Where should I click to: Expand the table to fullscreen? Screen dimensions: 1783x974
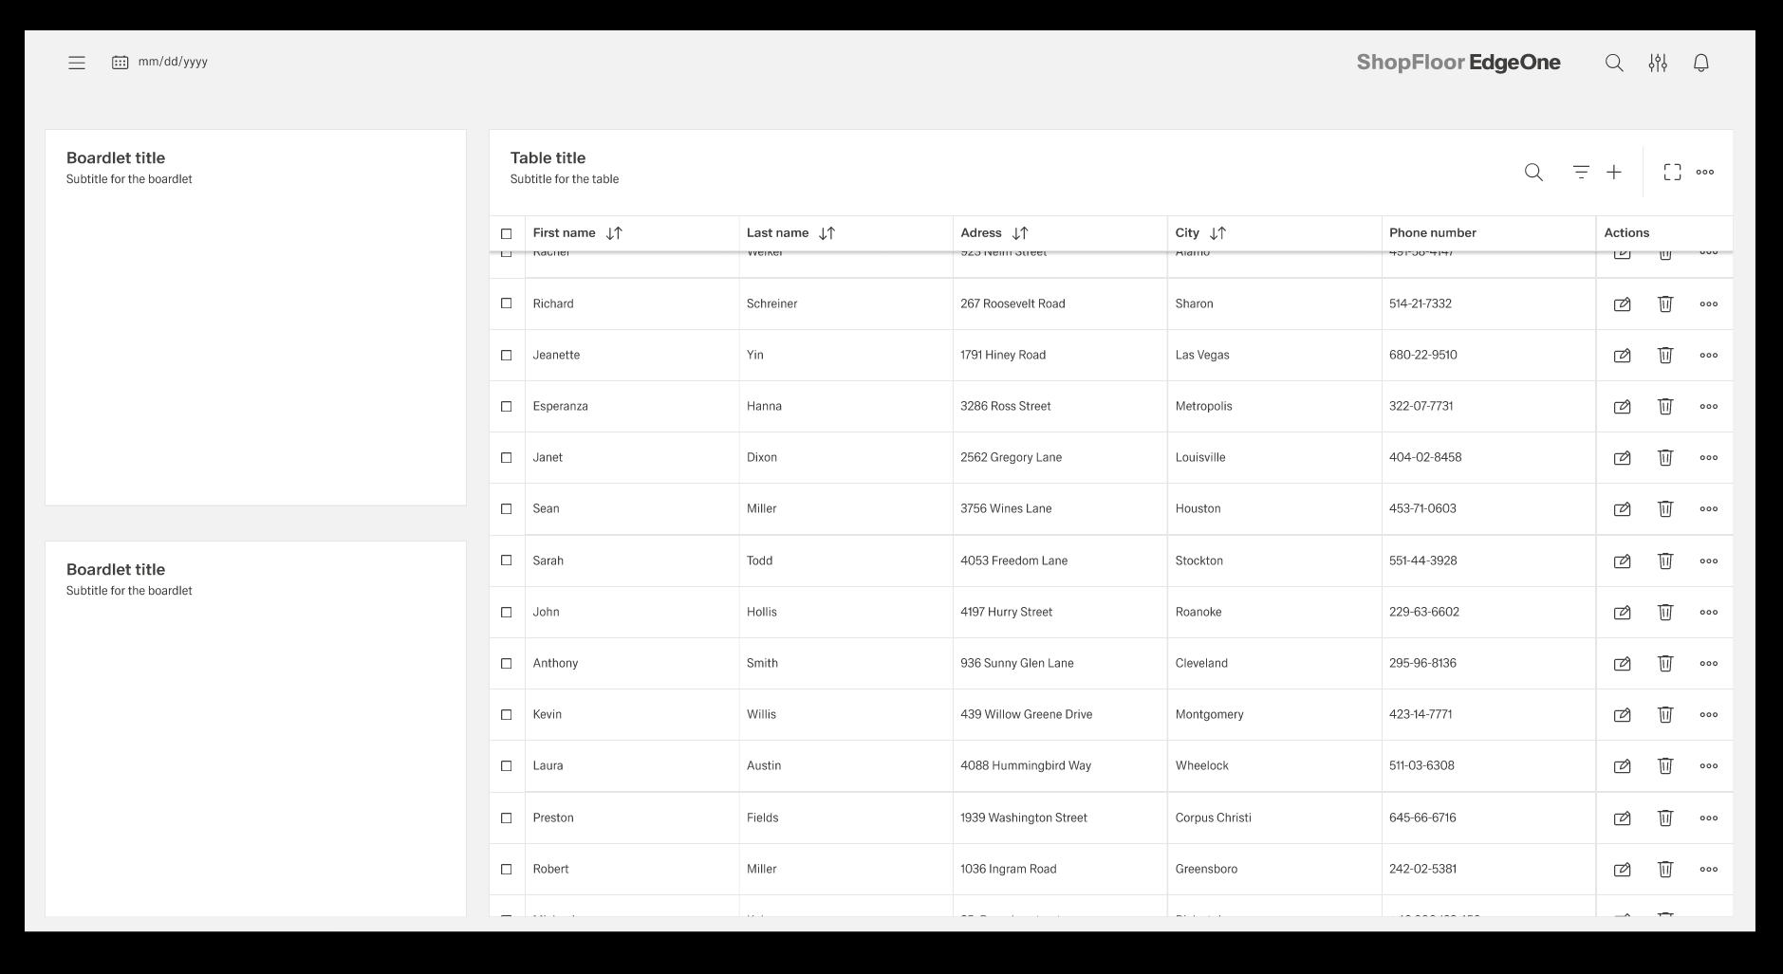click(1672, 172)
